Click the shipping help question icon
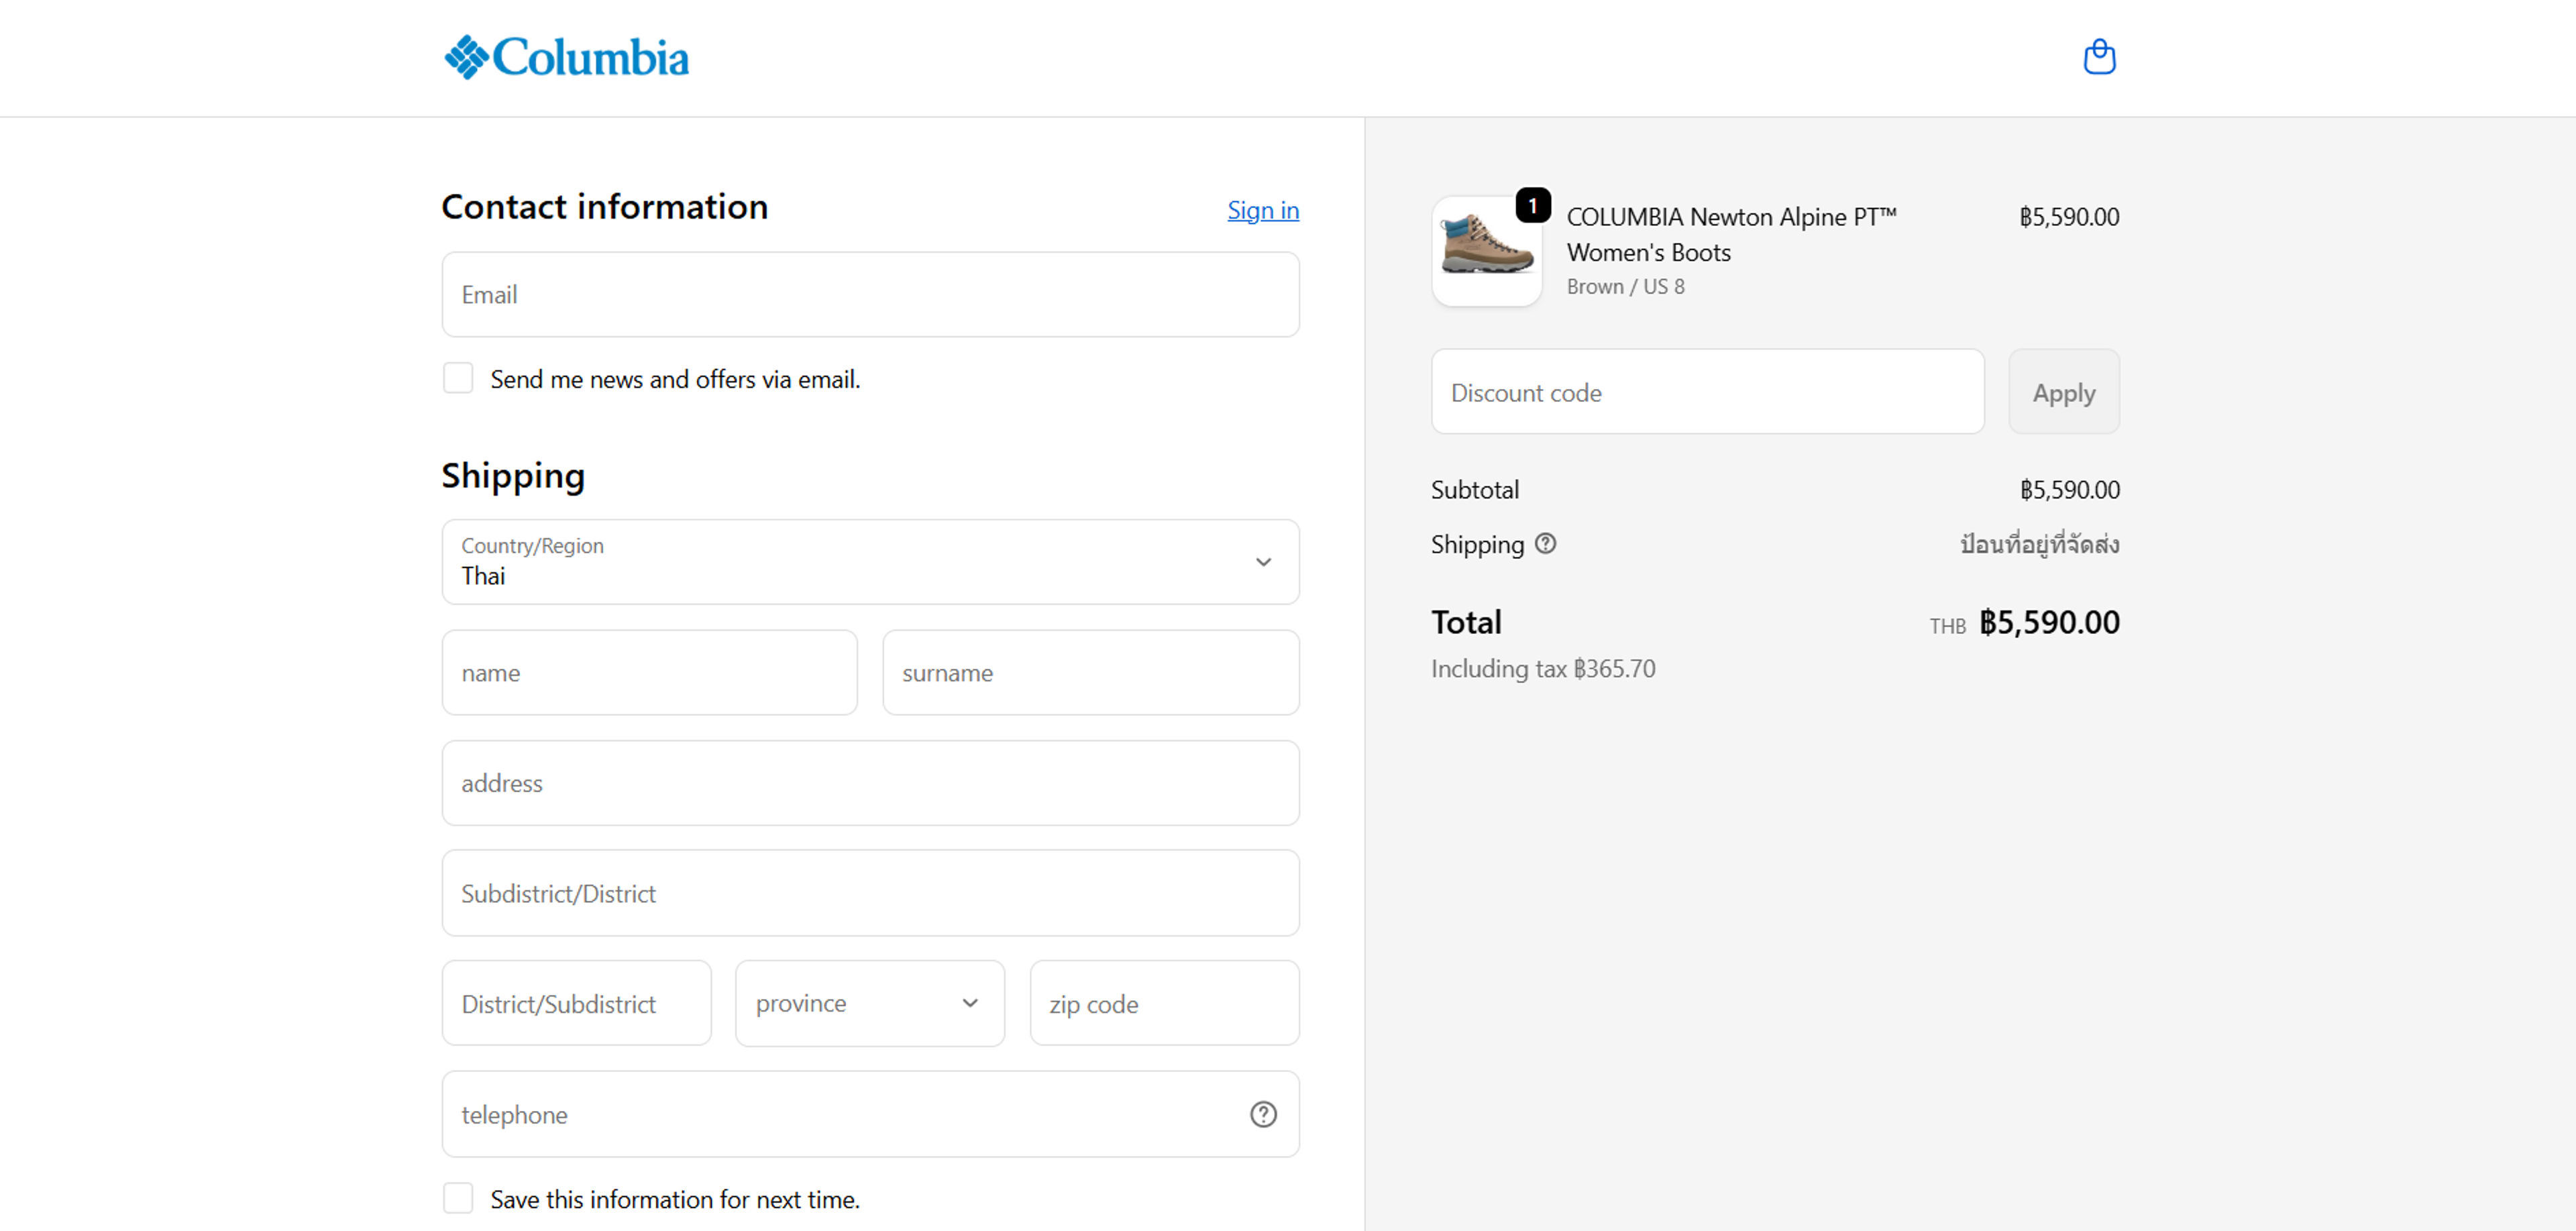The height and width of the screenshot is (1231, 2576). coord(1545,543)
